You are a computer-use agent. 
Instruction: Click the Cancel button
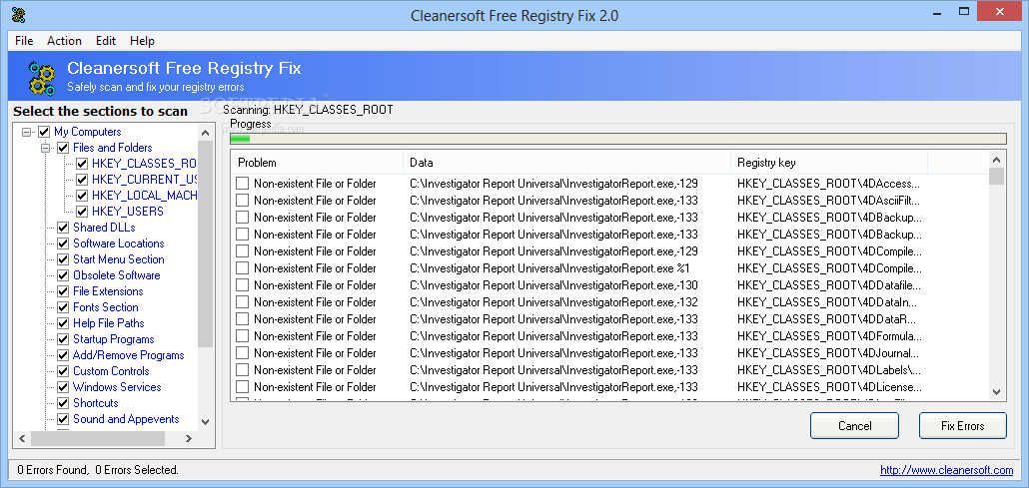tap(854, 426)
